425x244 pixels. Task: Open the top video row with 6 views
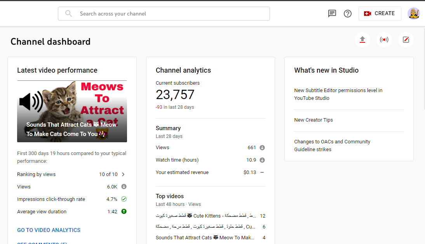pos(210,227)
